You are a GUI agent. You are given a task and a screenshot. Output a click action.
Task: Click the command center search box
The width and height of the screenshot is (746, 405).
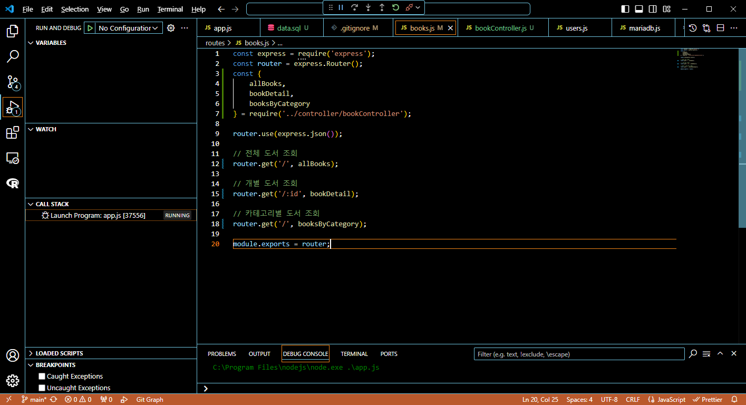click(x=388, y=9)
